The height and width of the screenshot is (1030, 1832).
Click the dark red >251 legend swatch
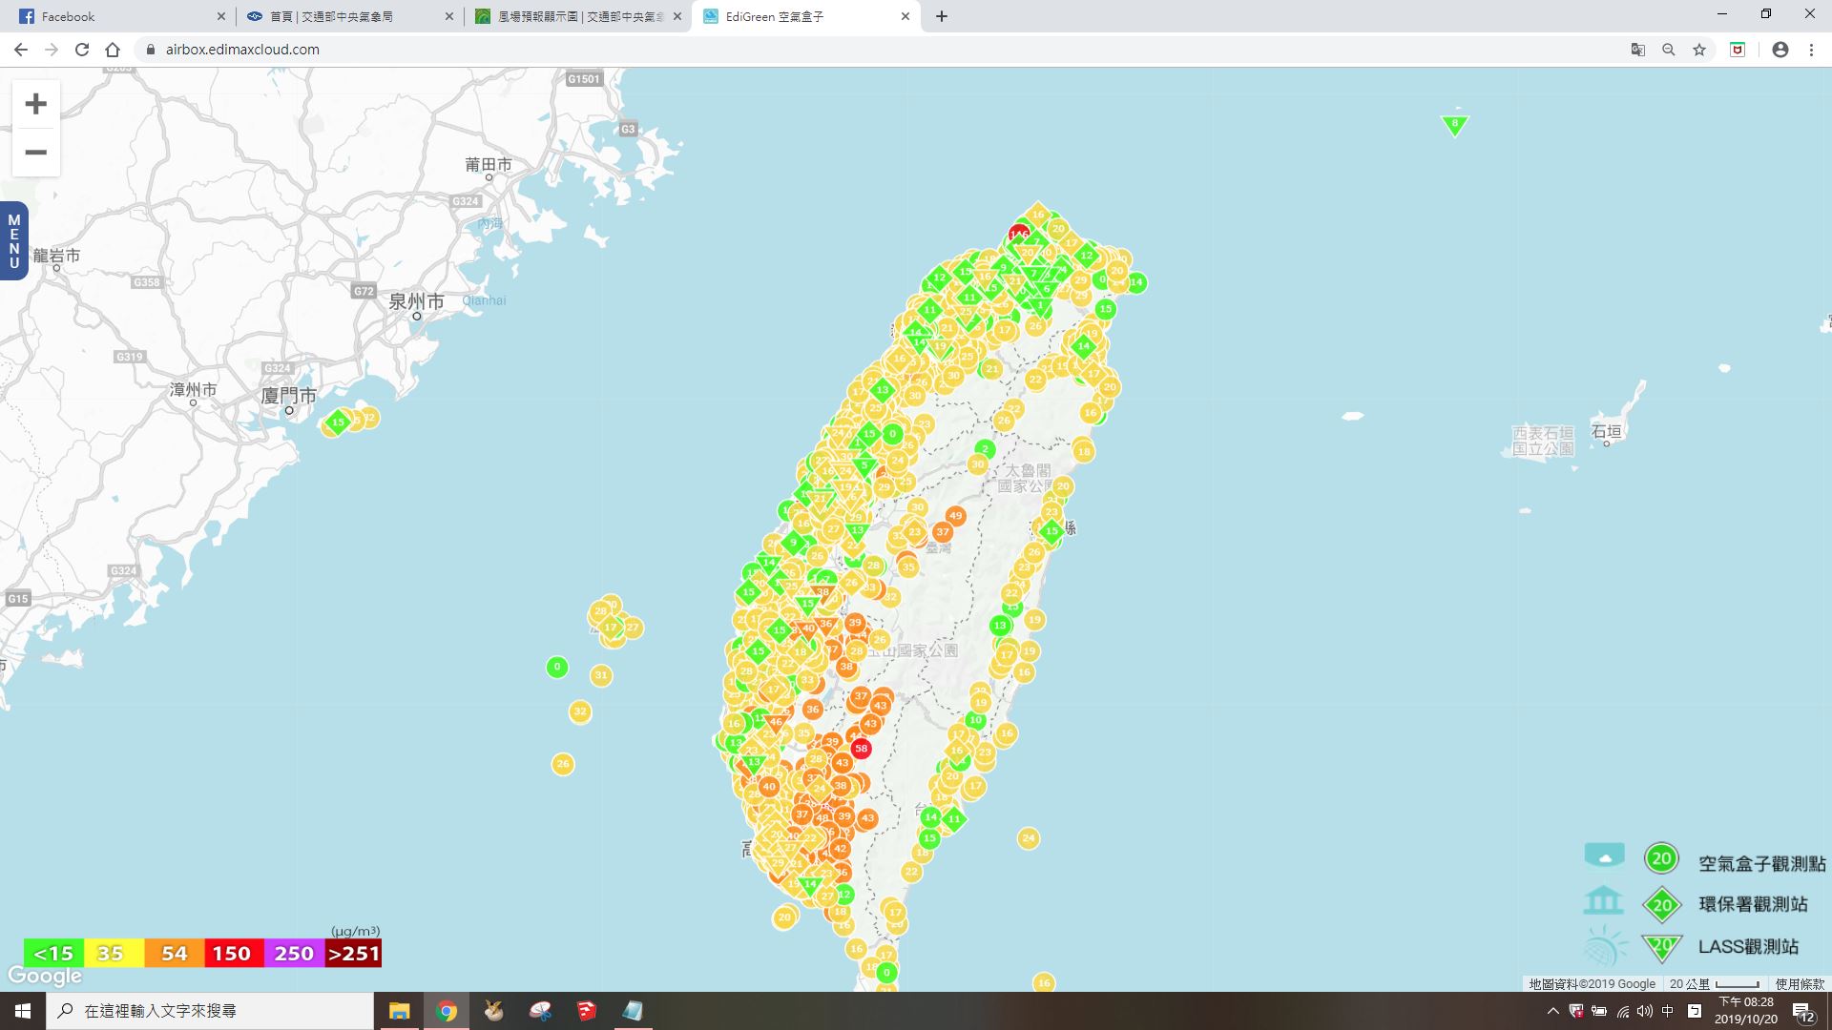pos(353,954)
